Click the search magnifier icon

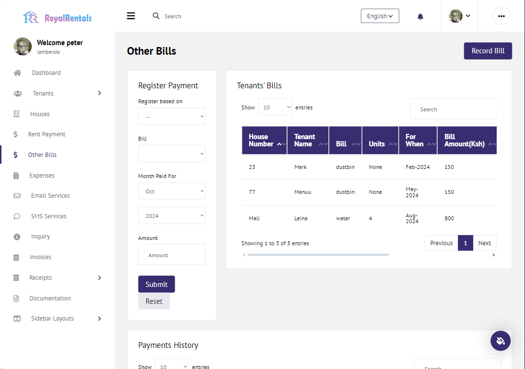coord(156,16)
